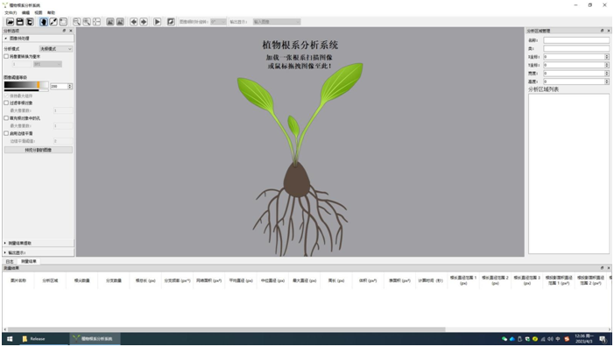
Task: Click the segment image button in left panel
Action: click(x=39, y=150)
